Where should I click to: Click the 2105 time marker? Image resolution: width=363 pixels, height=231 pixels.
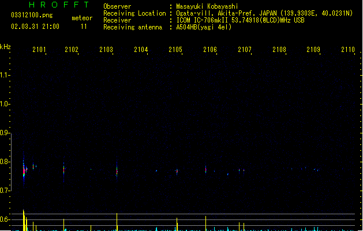(x=175, y=50)
